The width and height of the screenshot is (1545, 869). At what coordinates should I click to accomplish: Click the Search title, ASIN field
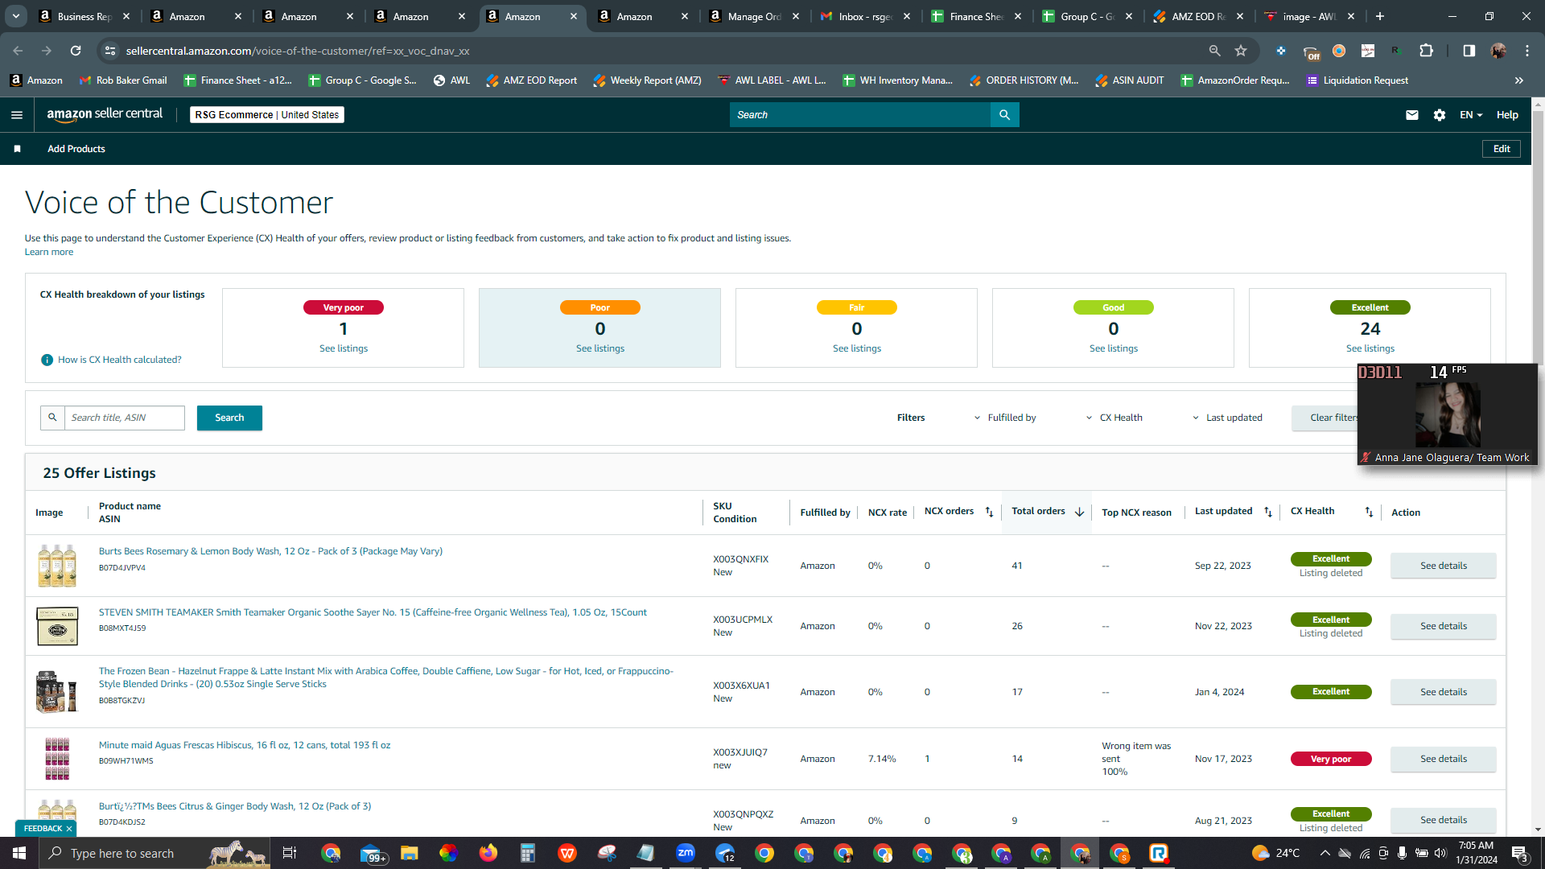125,418
